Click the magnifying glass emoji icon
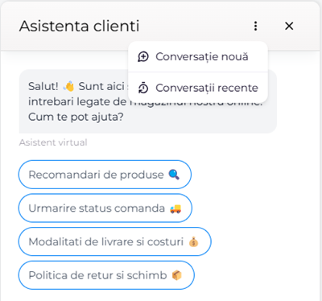The image size is (322, 301). tap(174, 175)
